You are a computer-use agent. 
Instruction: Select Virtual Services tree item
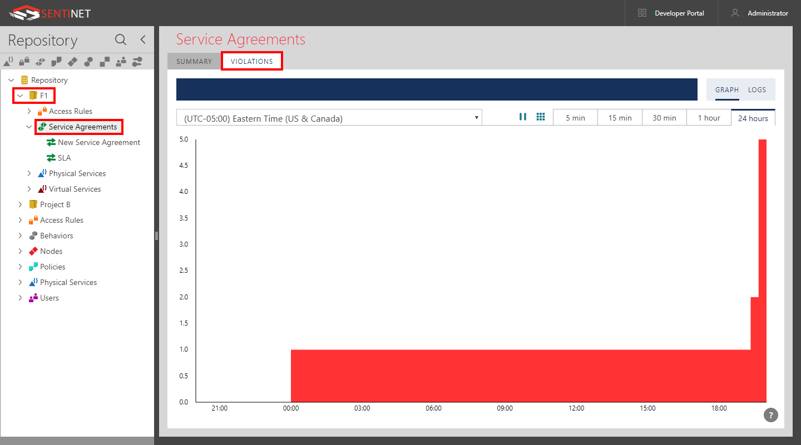[75, 189]
